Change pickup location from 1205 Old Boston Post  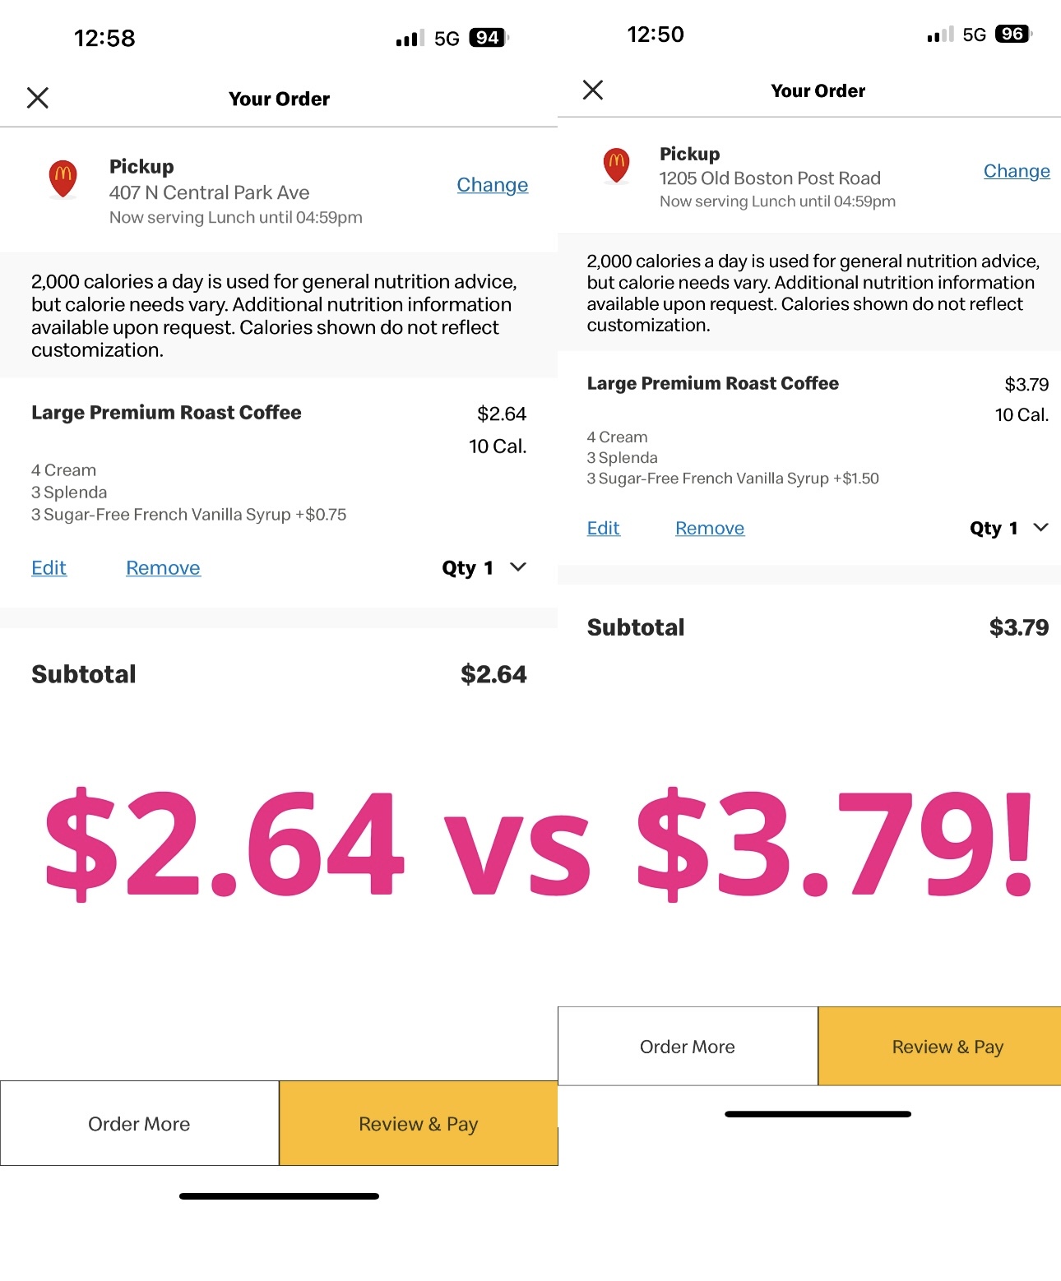[x=1017, y=171]
